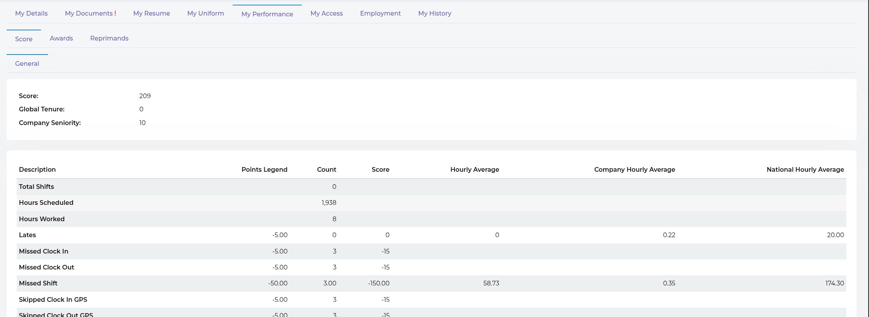Select the Missed Shift row label
This screenshot has height=317, width=869.
38,283
